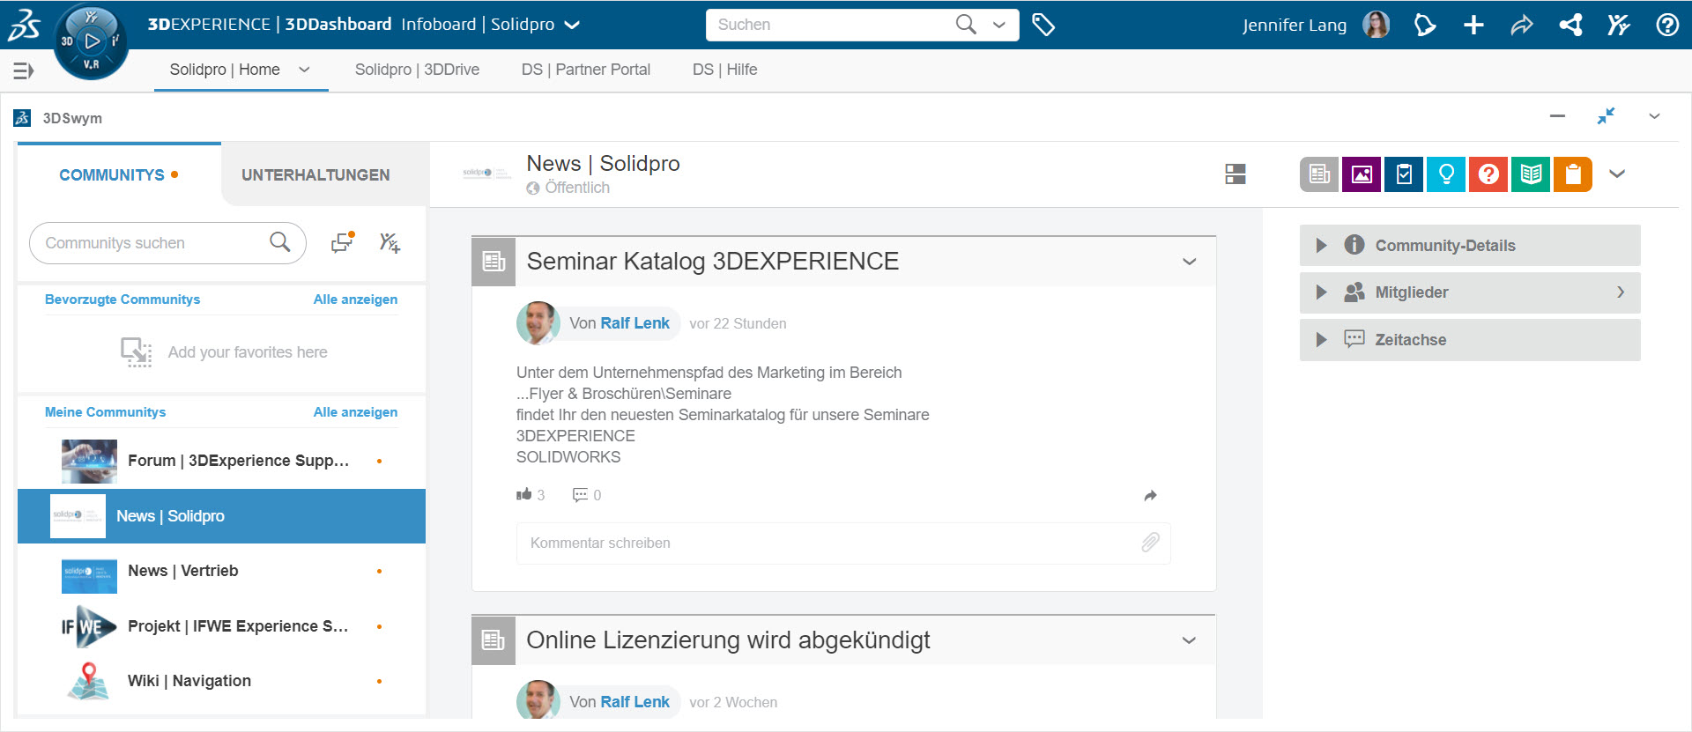Click the add community icon
The width and height of the screenshot is (1692, 732).
pos(390,242)
